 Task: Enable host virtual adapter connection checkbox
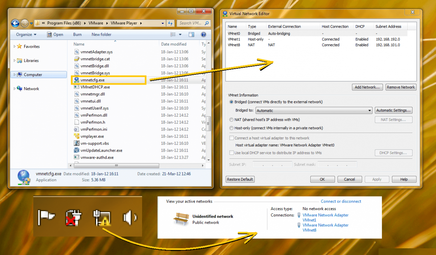pyautogui.click(x=232, y=138)
